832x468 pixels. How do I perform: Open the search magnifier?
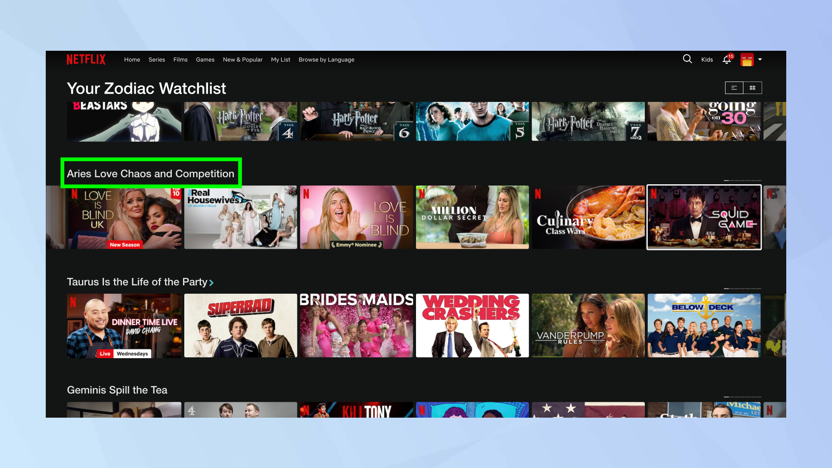[687, 59]
